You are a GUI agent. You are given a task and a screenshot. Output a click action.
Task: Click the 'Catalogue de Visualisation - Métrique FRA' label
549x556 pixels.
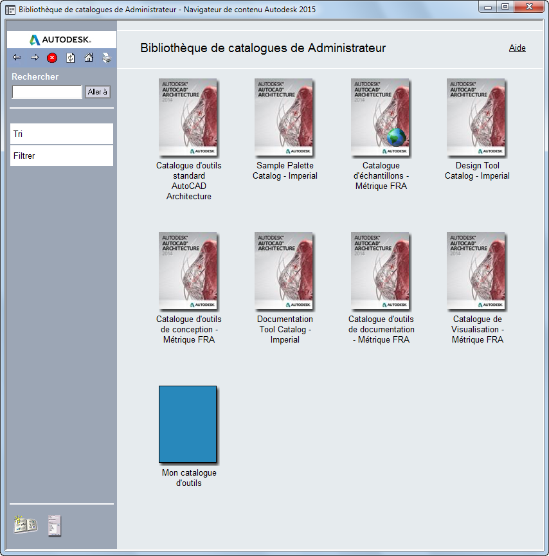(478, 329)
